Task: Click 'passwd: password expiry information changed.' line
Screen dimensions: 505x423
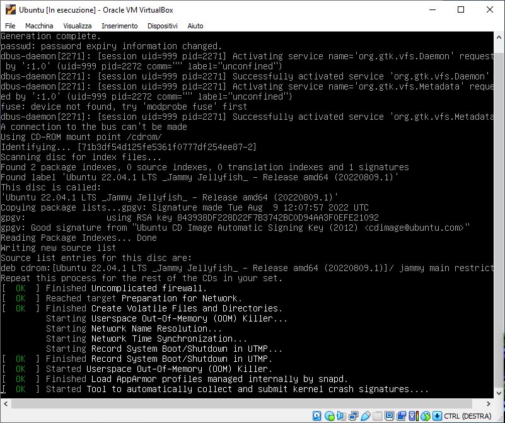Action: point(111,46)
